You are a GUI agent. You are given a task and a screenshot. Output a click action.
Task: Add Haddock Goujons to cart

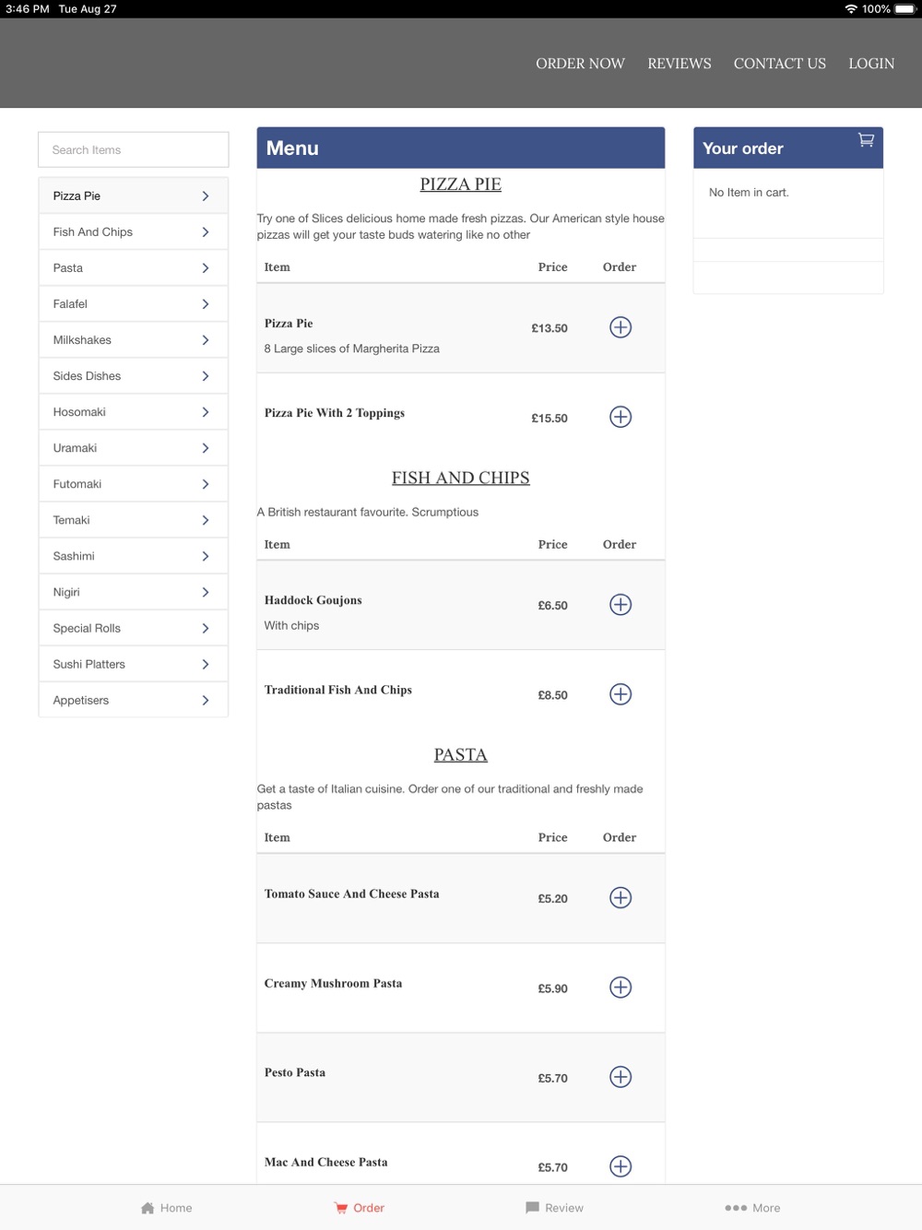pos(621,605)
